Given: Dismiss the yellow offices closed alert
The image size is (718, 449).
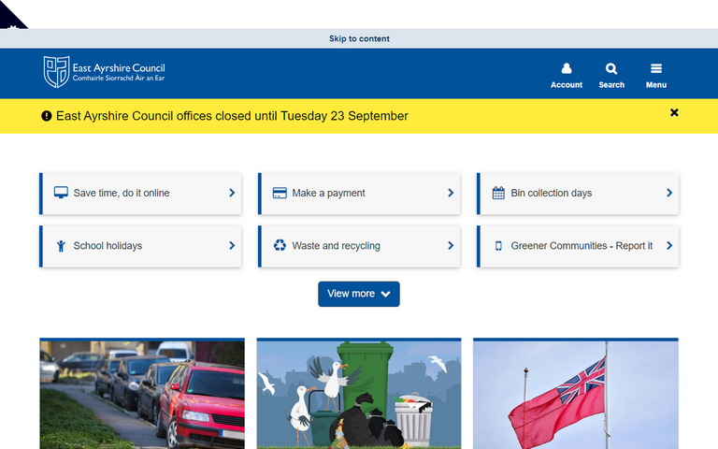Looking at the screenshot, I should [674, 113].
